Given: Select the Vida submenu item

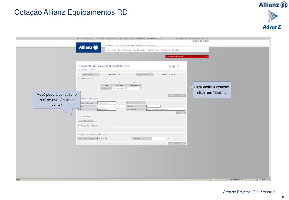Looking at the screenshot, I should (x=114, y=50).
